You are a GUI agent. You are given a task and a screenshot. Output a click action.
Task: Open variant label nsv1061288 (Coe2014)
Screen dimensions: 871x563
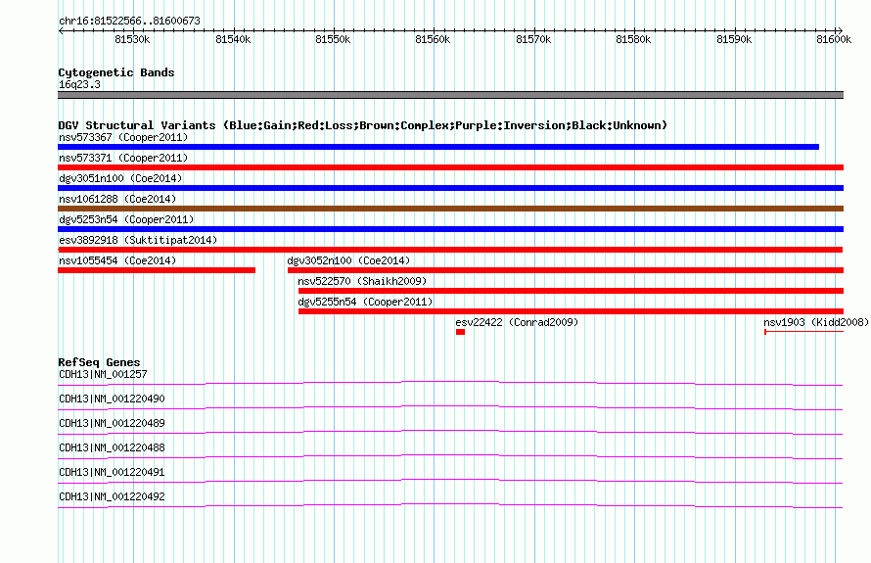click(x=117, y=199)
